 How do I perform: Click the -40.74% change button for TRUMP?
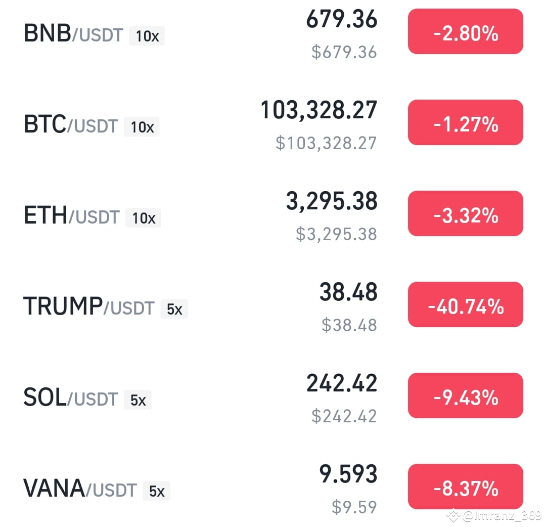click(465, 304)
